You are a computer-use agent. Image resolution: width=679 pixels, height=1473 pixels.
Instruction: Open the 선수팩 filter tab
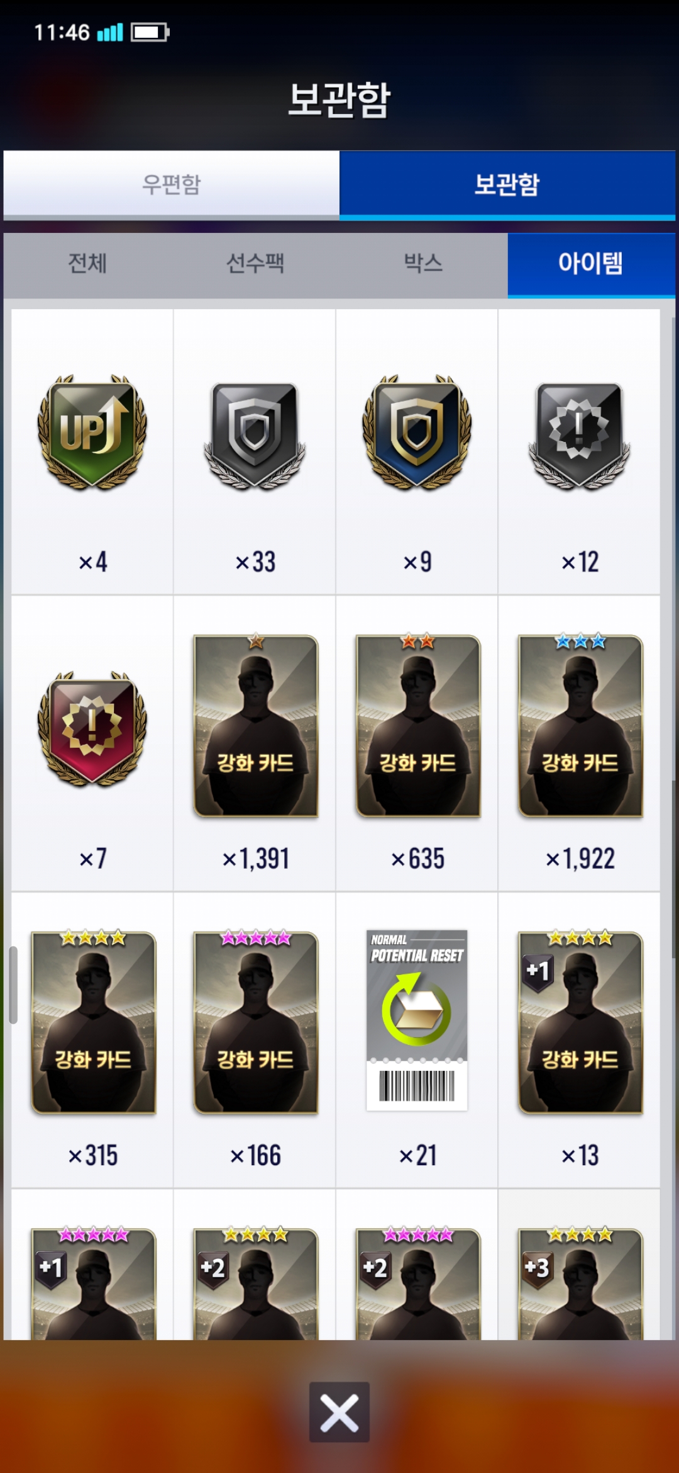pyautogui.click(x=255, y=264)
